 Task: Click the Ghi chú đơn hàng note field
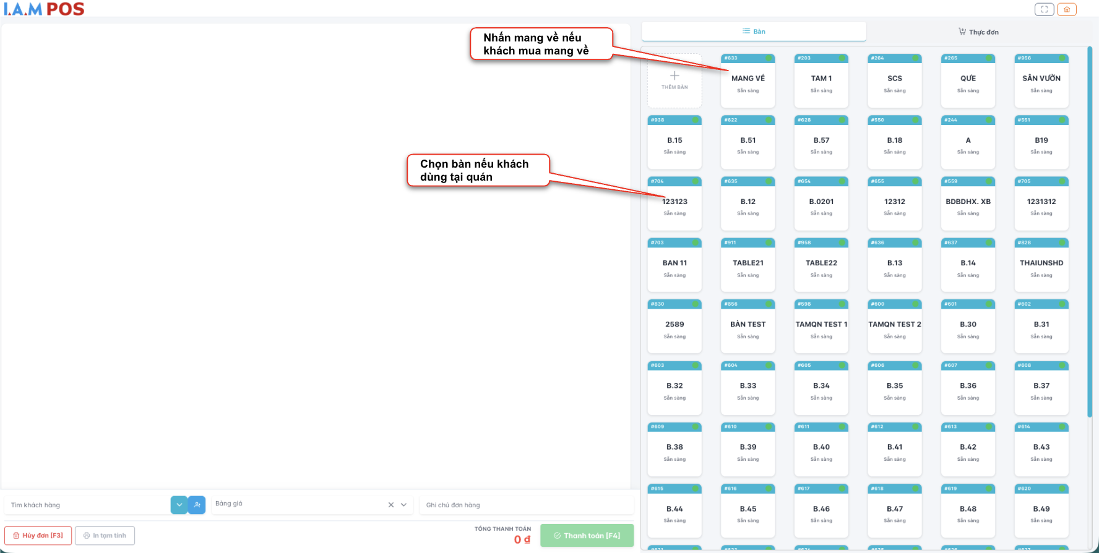tap(526, 505)
